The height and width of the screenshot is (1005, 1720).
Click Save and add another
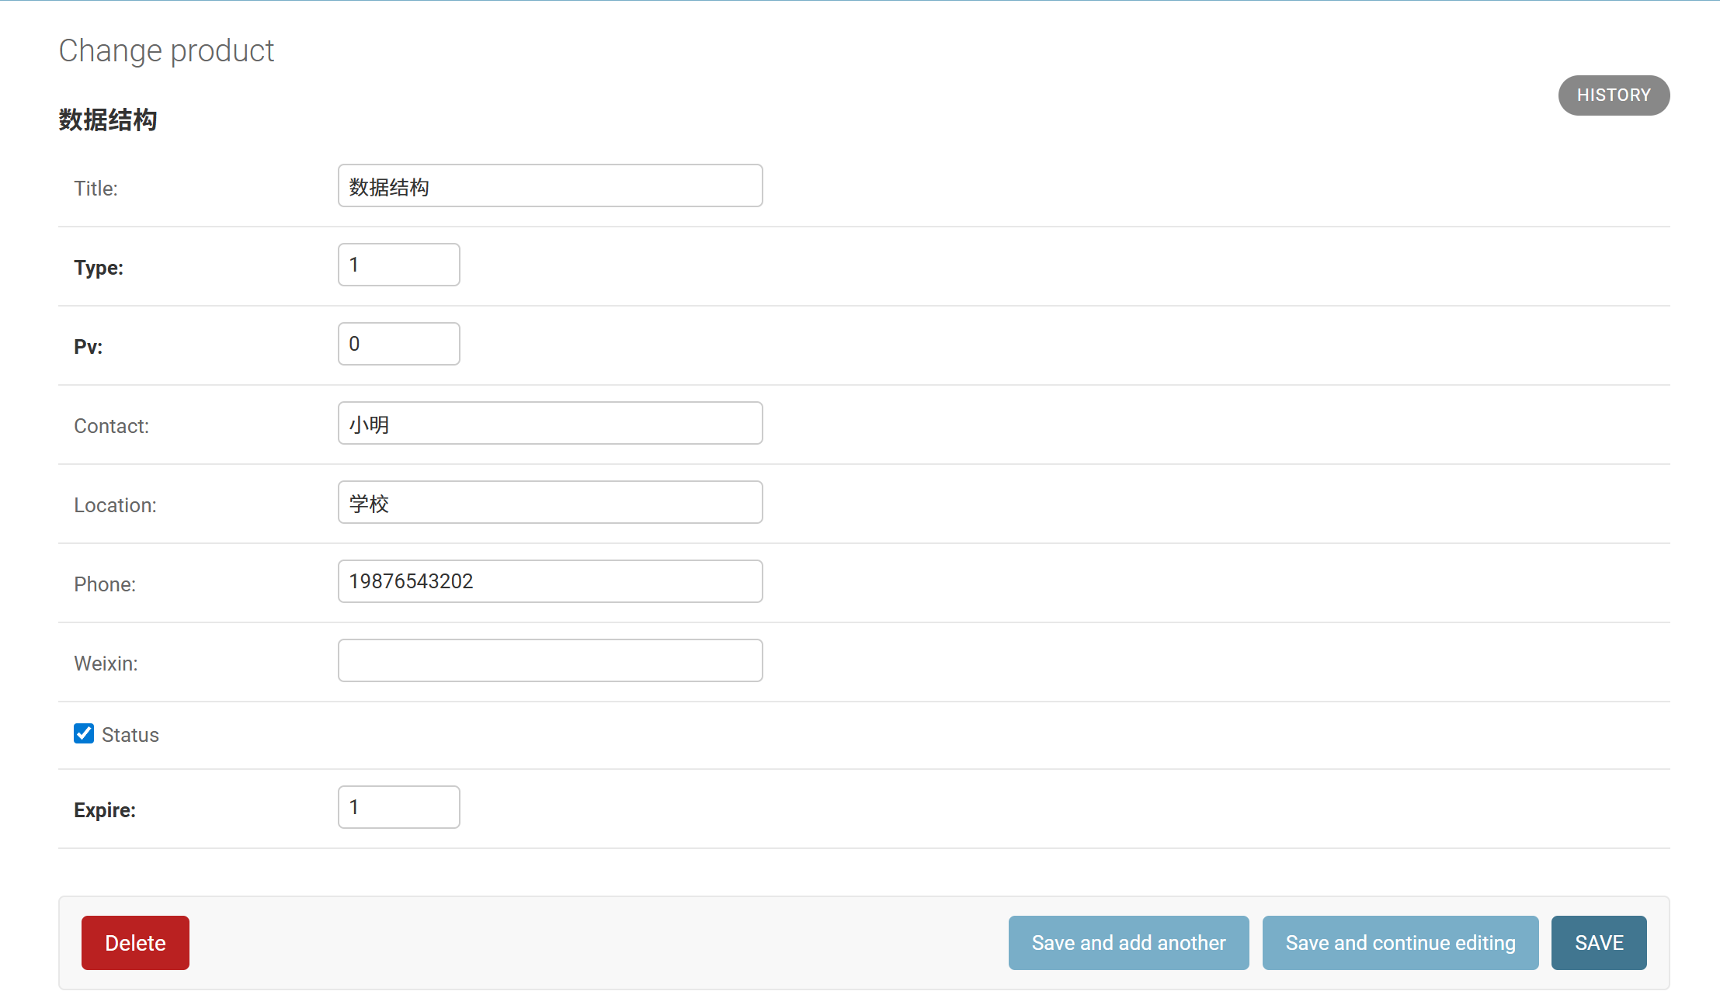click(1128, 942)
